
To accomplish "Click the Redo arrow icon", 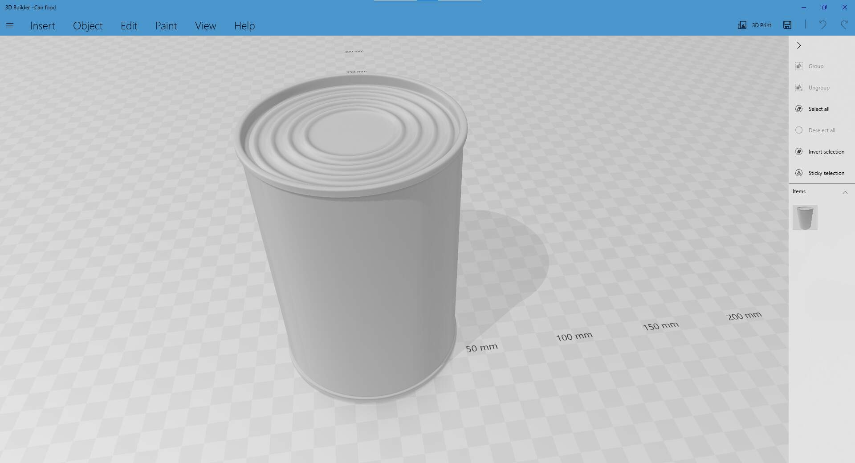I will 844,25.
